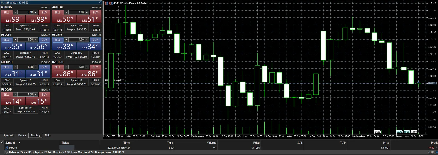438x155 pixels.
Task: Click the 1.11991 current price tag on axis
Action: pyautogui.click(x=432, y=83)
